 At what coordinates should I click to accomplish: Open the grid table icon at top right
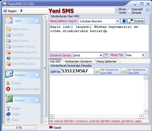[x=148, y=10]
